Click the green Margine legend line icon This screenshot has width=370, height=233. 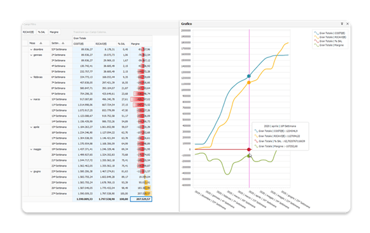(x=316, y=45)
